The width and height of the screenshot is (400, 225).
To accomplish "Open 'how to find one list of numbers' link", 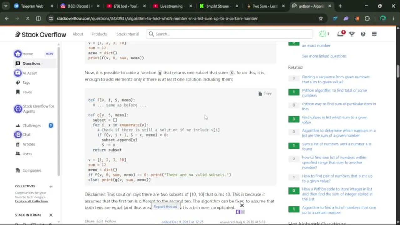I will pyautogui.click(x=334, y=162).
